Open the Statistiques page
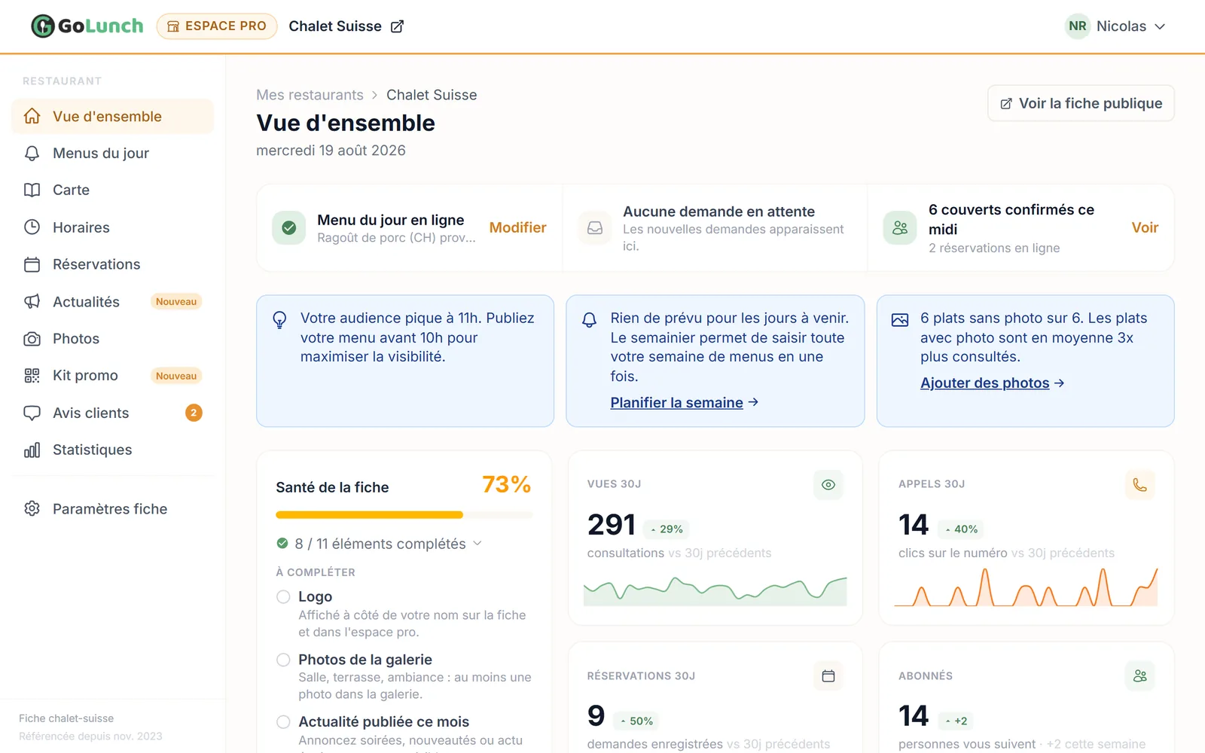1205x753 pixels. click(x=113, y=450)
